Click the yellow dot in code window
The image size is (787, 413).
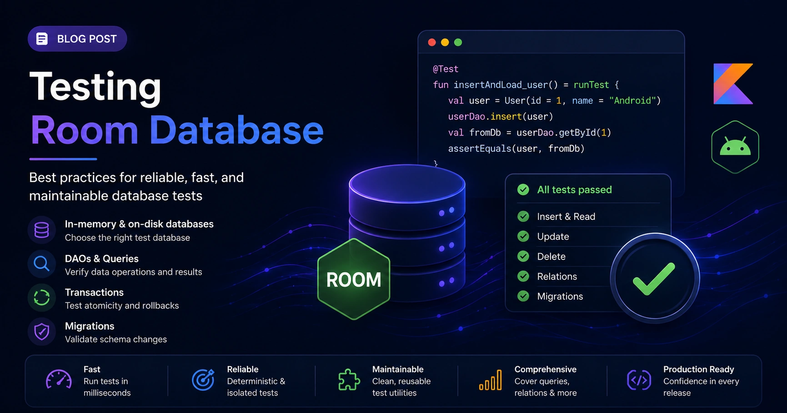[445, 42]
